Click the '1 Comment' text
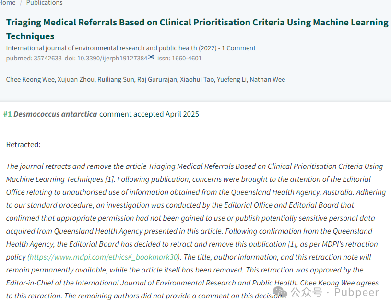Image resolution: width=391 pixels, height=308 pixels. [238, 48]
